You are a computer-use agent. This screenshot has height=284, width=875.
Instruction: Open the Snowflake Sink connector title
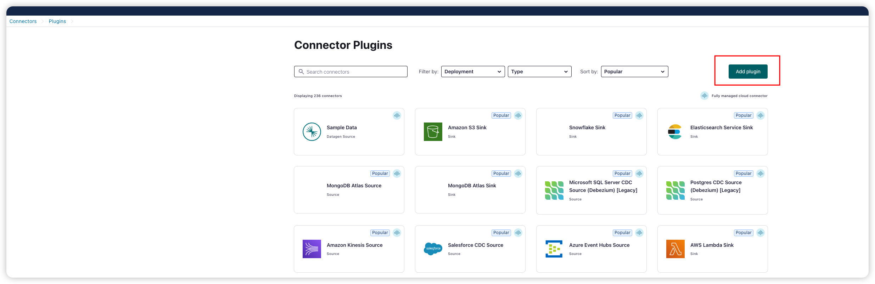pos(587,127)
